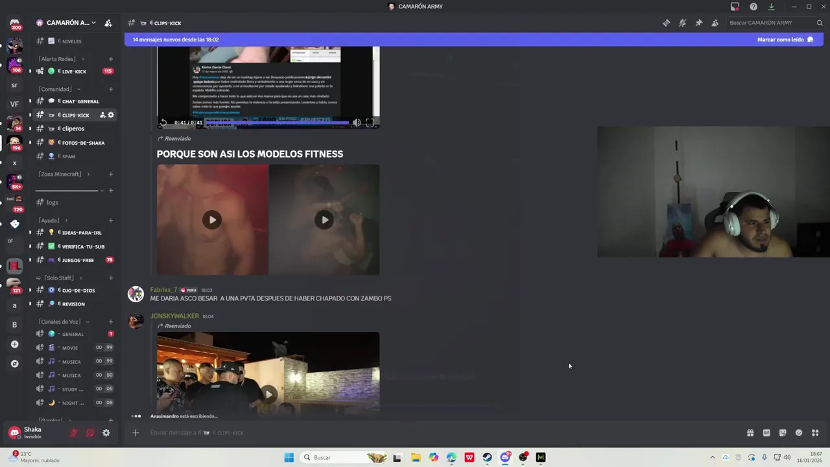Screen dimensions: 830x467
Task: Open the top video in fullscreen
Action: coord(370,123)
